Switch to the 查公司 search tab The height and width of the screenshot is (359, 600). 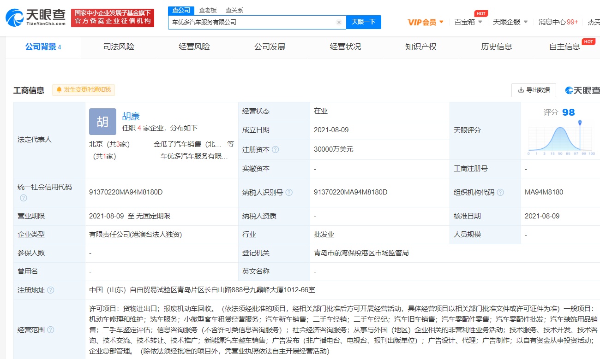pyautogui.click(x=181, y=10)
